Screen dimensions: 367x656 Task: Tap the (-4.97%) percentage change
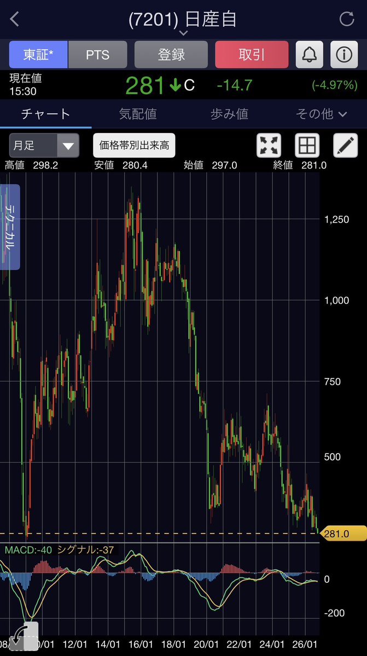pyautogui.click(x=334, y=85)
